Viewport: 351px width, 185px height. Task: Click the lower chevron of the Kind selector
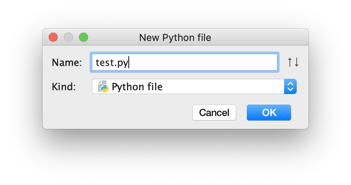290,89
